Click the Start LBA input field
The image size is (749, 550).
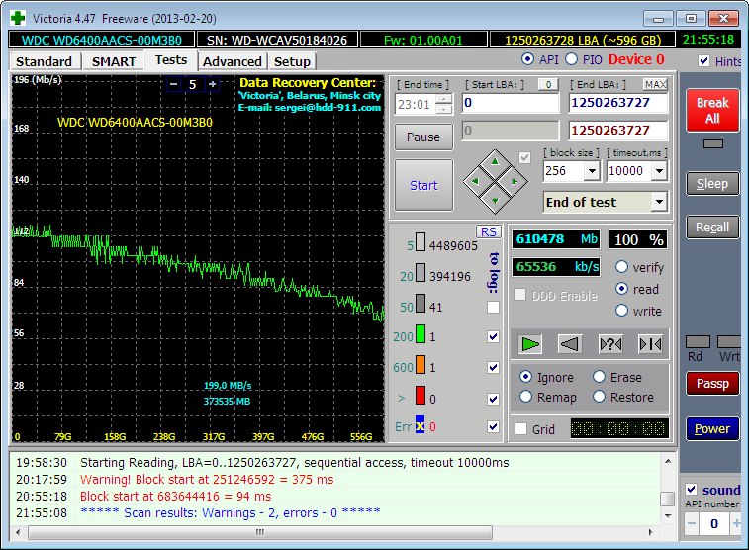[511, 103]
